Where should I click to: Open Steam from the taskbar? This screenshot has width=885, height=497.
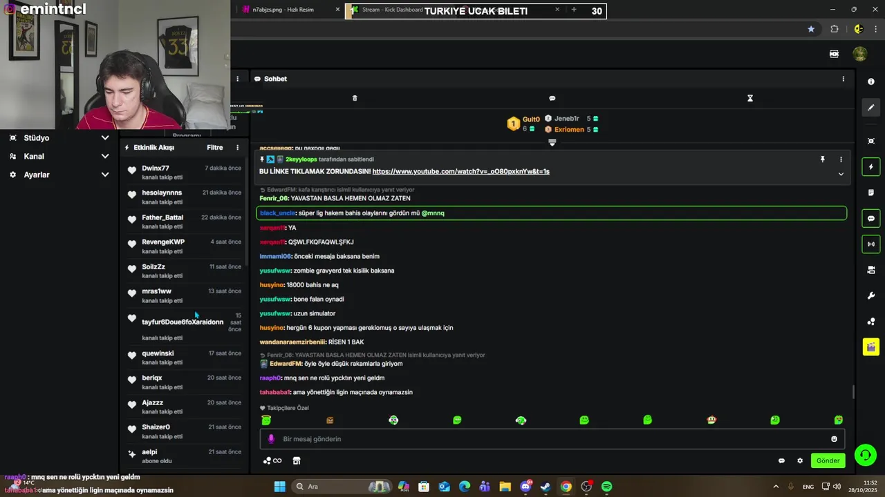coord(546,487)
